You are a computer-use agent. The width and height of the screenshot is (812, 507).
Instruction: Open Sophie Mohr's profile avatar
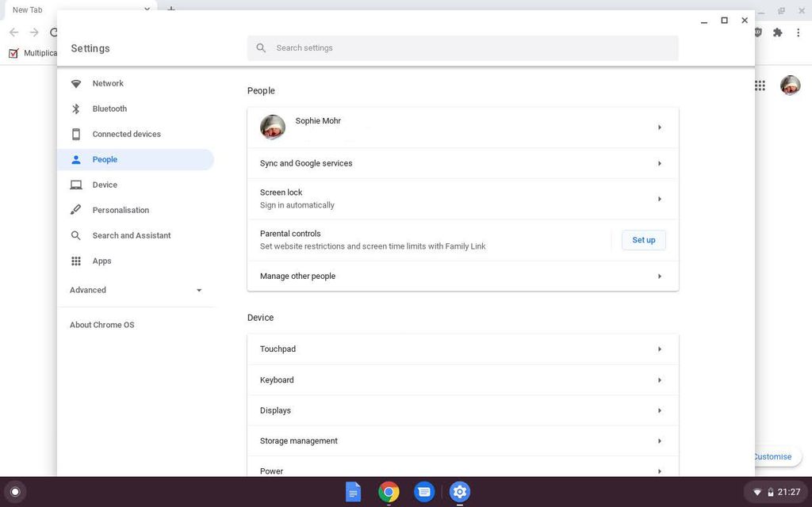[272, 127]
